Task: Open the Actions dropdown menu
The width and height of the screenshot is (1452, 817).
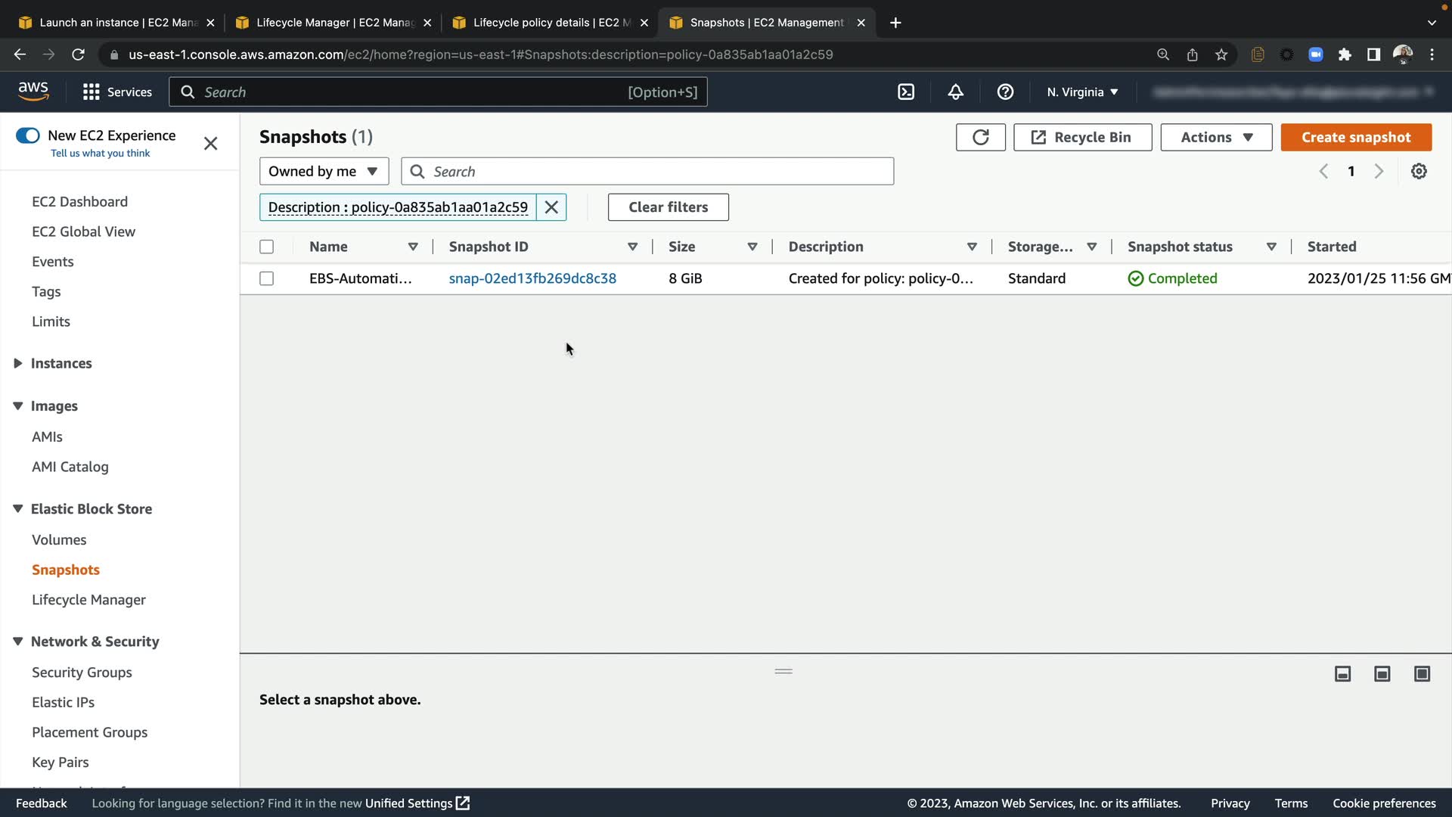Action: click(x=1216, y=137)
